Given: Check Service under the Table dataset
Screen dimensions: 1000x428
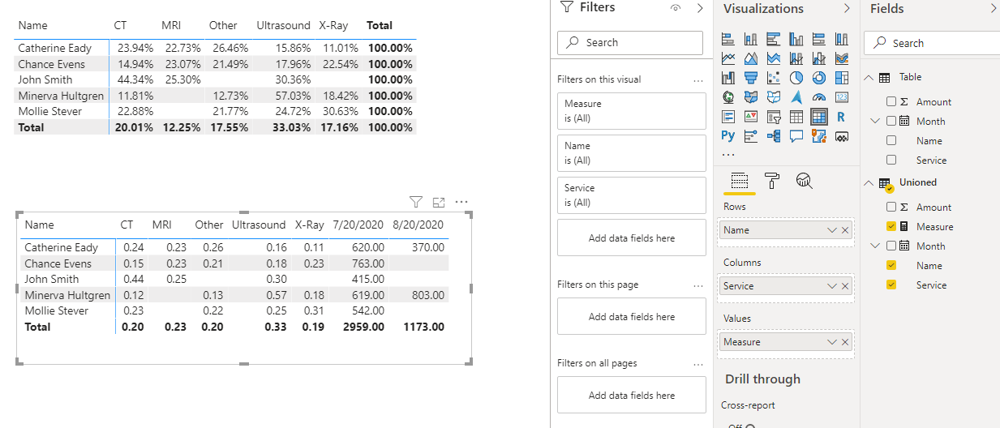Looking at the screenshot, I should coord(891,160).
